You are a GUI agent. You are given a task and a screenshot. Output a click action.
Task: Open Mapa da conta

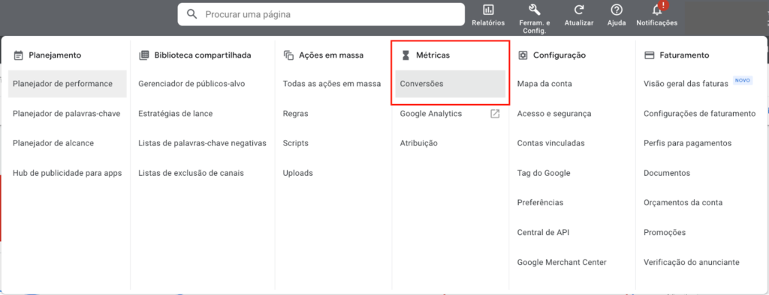(x=544, y=84)
